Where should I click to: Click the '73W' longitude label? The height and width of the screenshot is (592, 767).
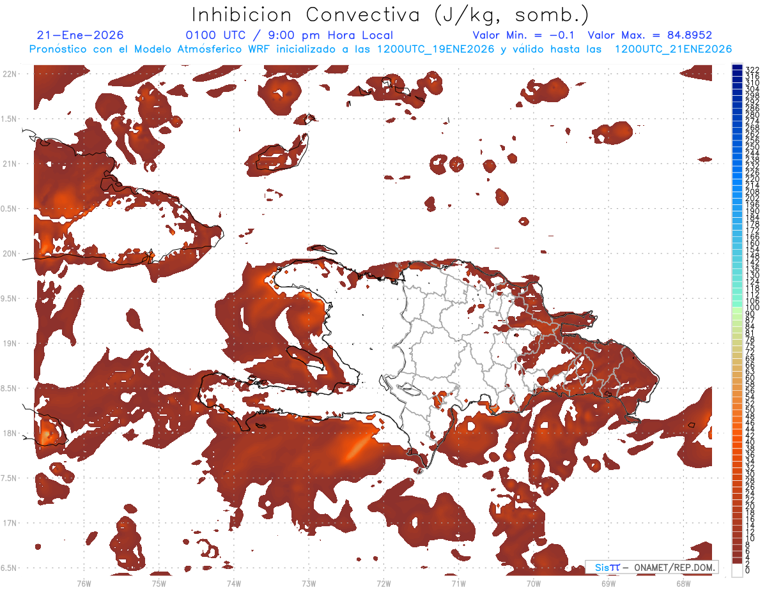(x=309, y=583)
